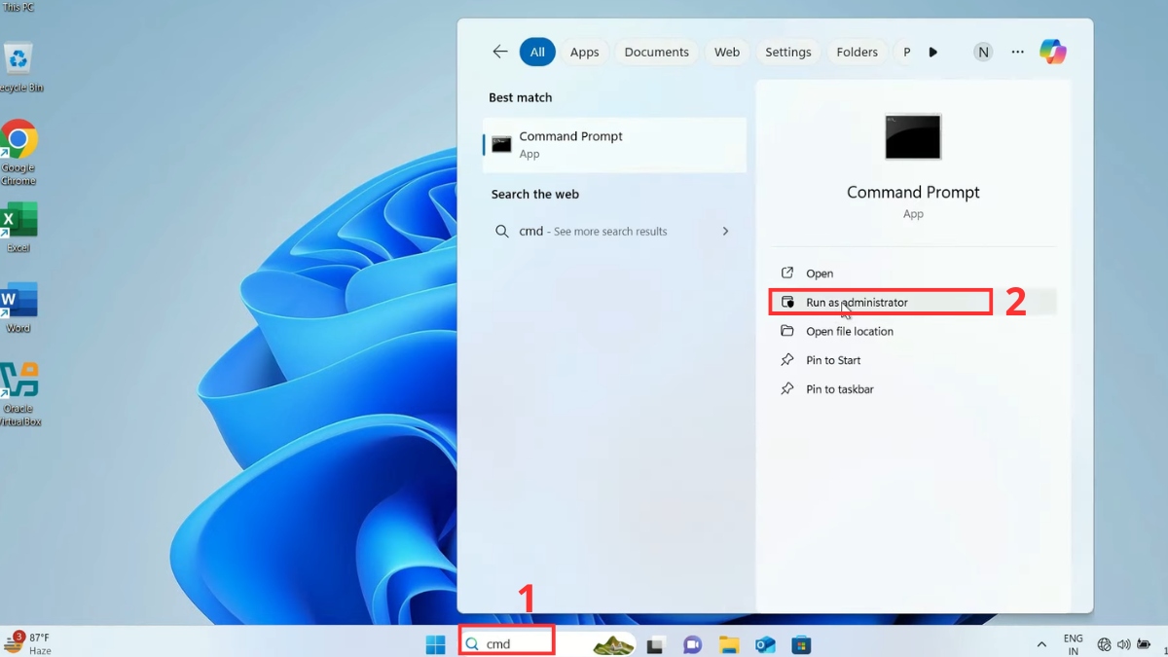Open Outlook from the taskbar
Image resolution: width=1168 pixels, height=657 pixels.
(x=765, y=643)
